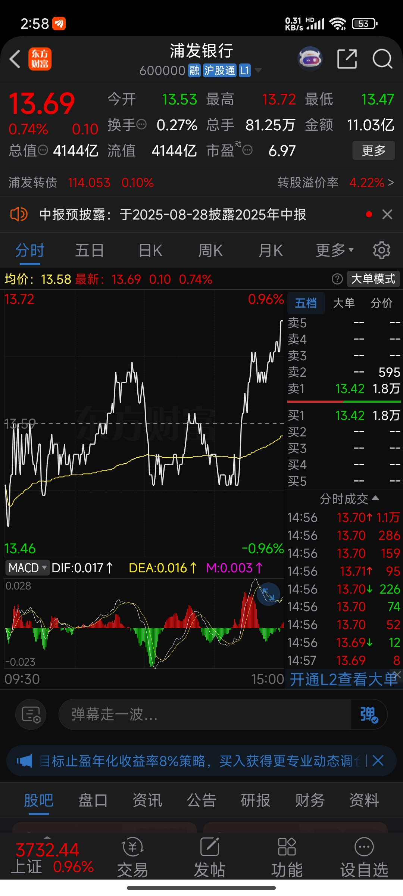403x896 pixels.
Task: Open the 资讯 tab
Action: (147, 800)
